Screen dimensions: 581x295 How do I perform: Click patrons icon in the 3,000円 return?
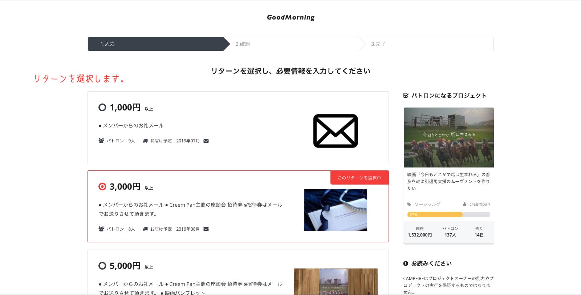pyautogui.click(x=101, y=229)
